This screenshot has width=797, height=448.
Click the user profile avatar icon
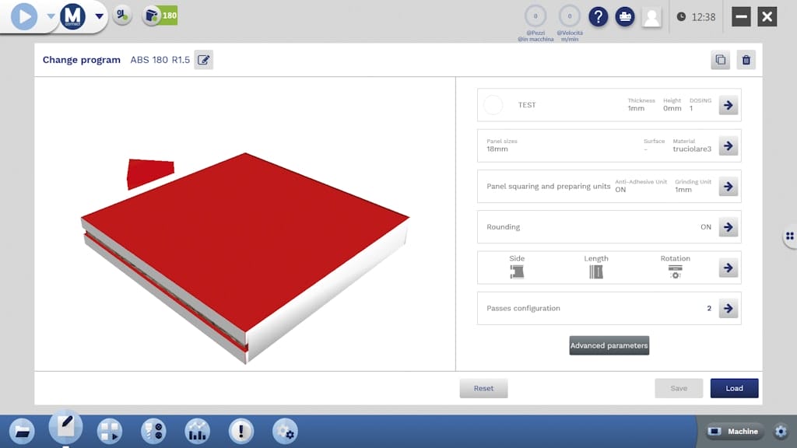[x=651, y=16]
